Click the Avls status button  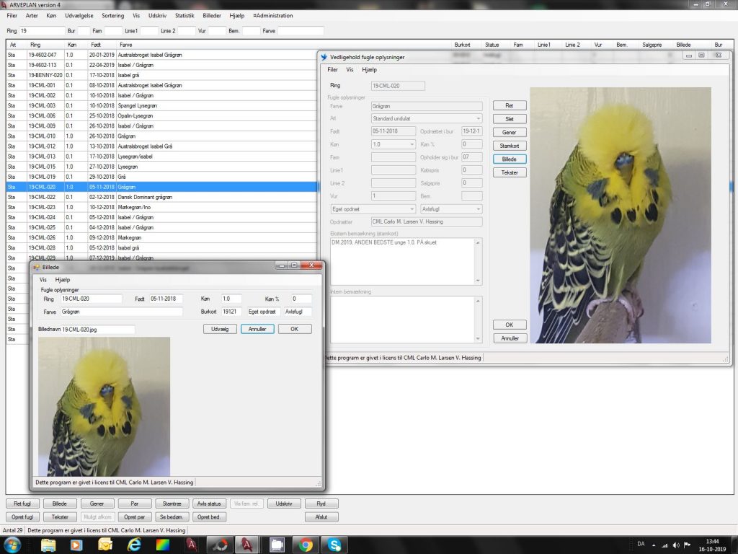210,504
